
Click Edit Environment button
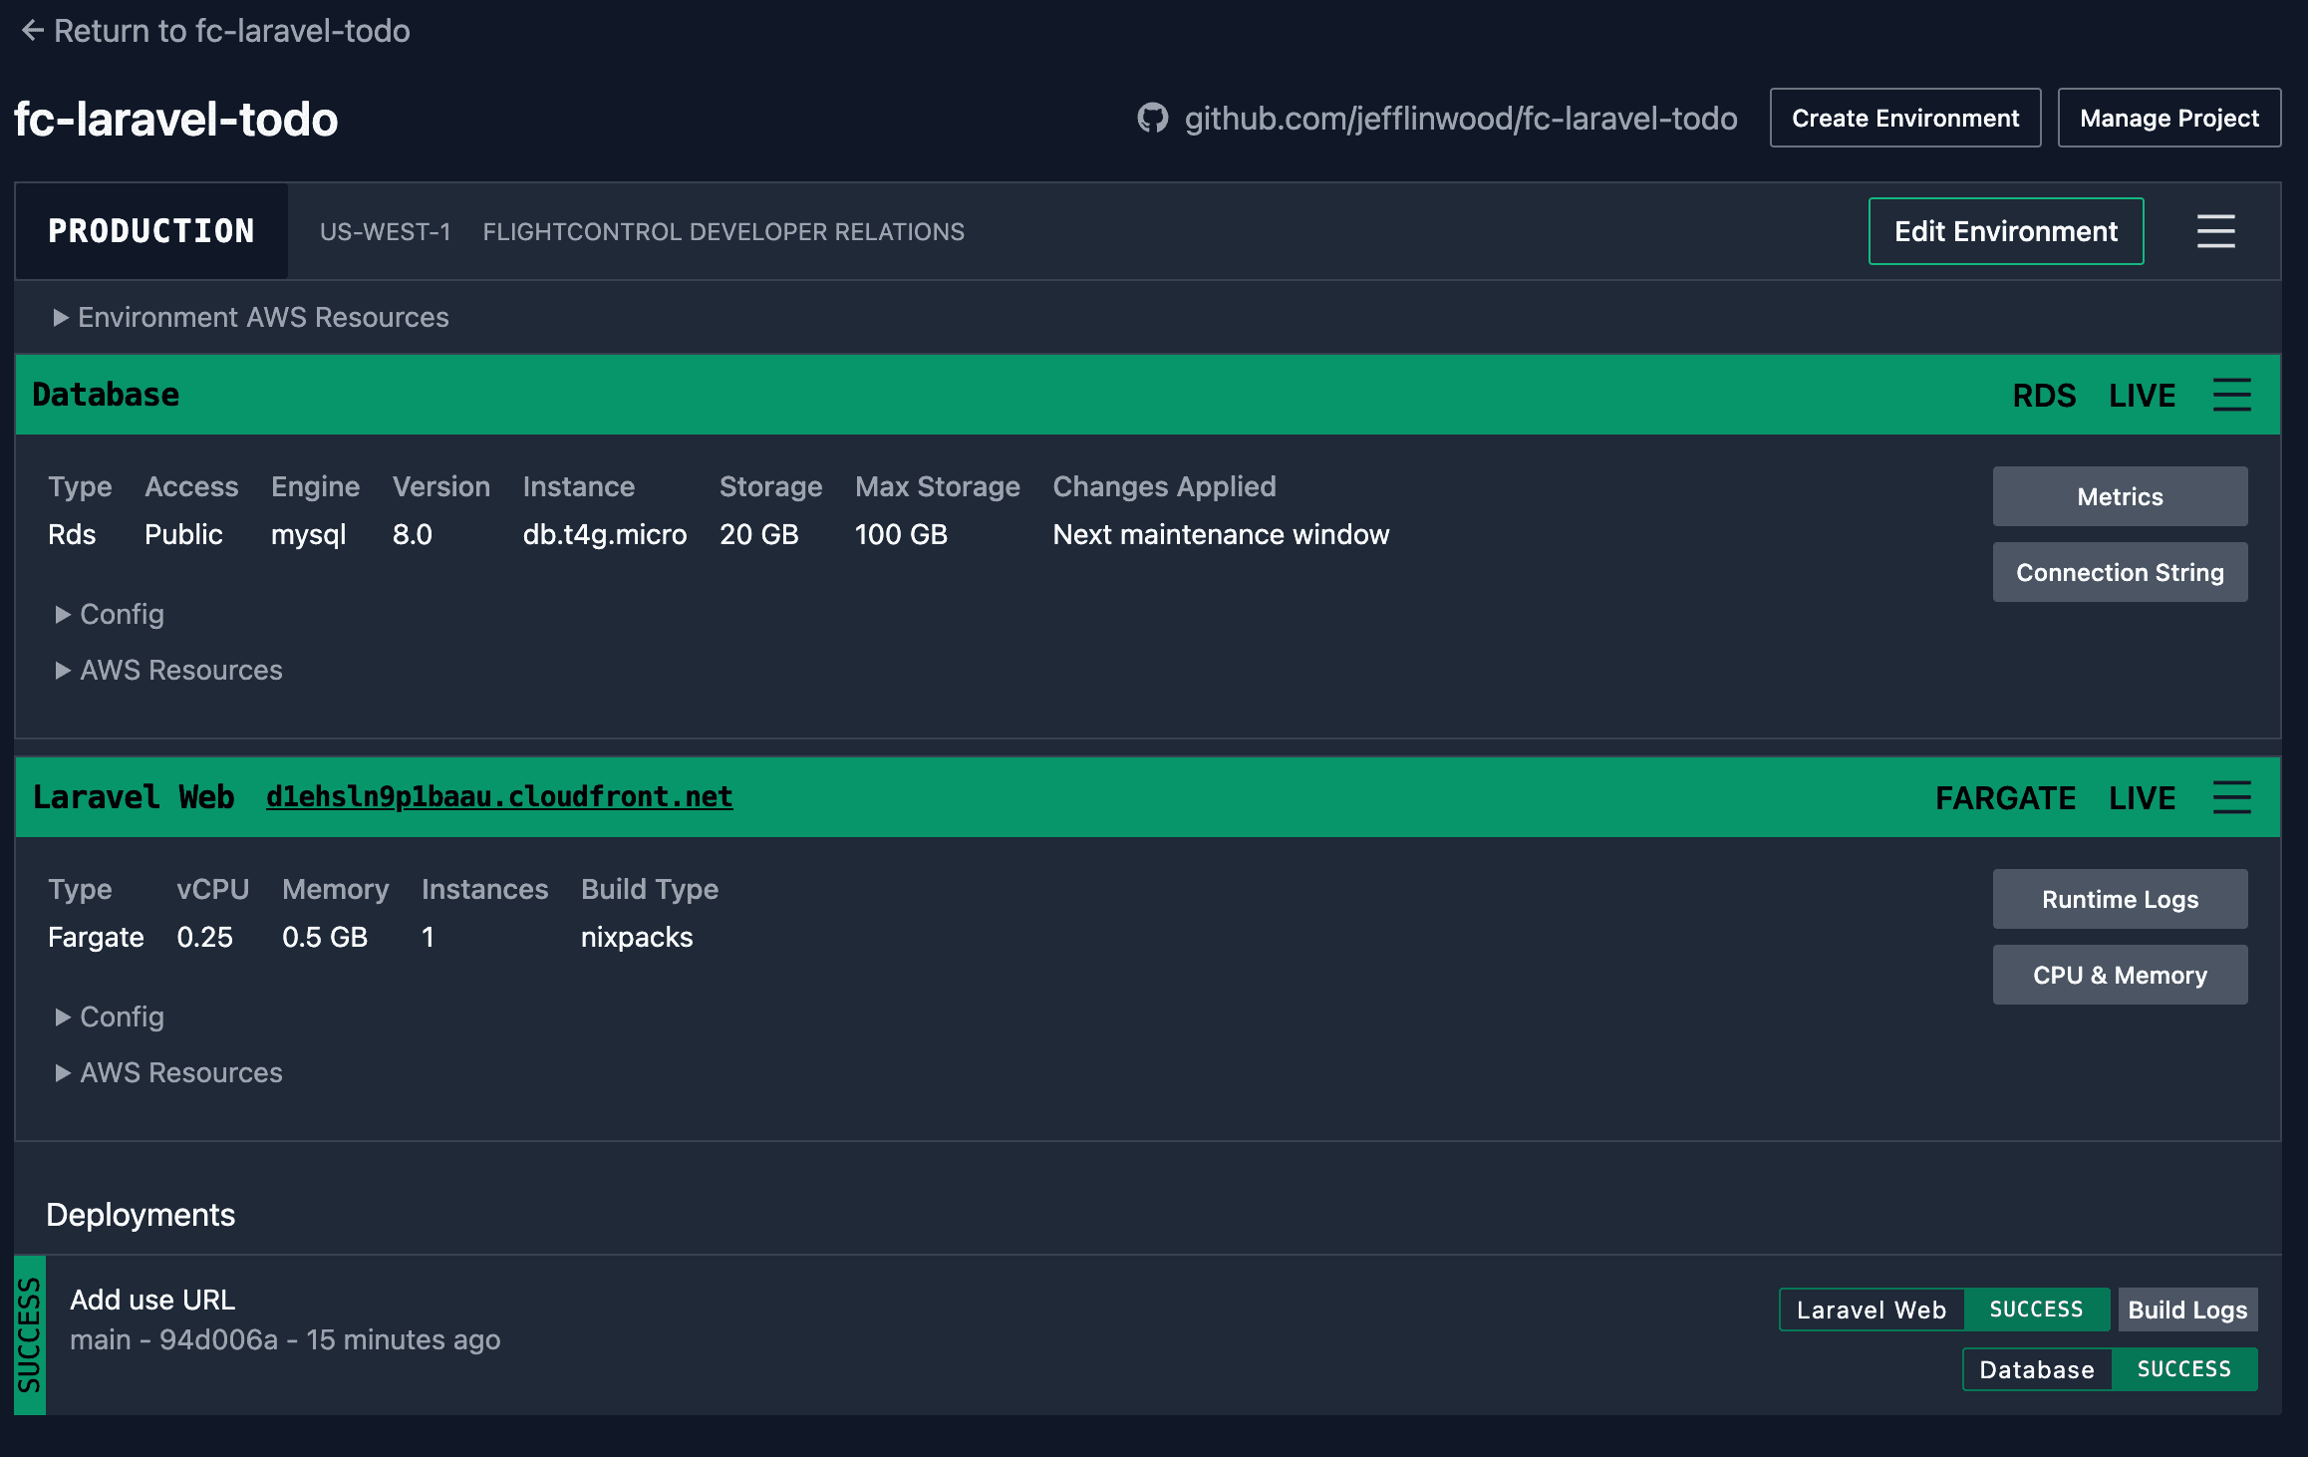point(2006,231)
